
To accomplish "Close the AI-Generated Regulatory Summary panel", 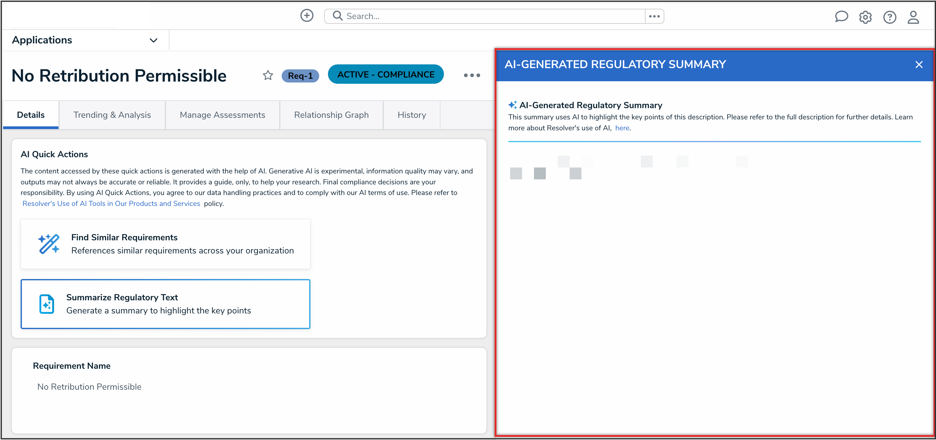I will [919, 65].
